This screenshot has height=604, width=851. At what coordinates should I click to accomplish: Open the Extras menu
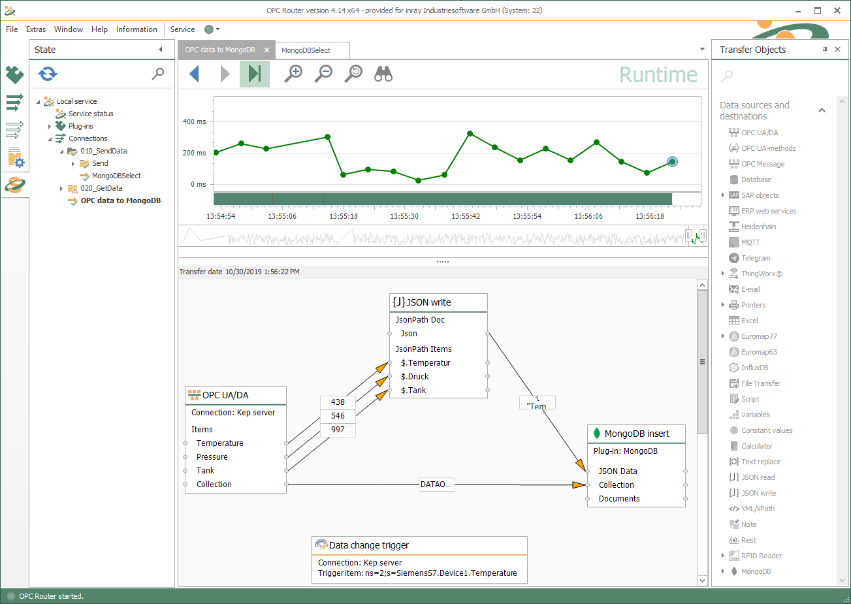[x=36, y=29]
